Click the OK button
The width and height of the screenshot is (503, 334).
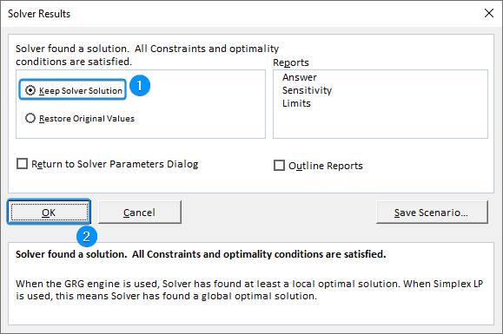49,213
